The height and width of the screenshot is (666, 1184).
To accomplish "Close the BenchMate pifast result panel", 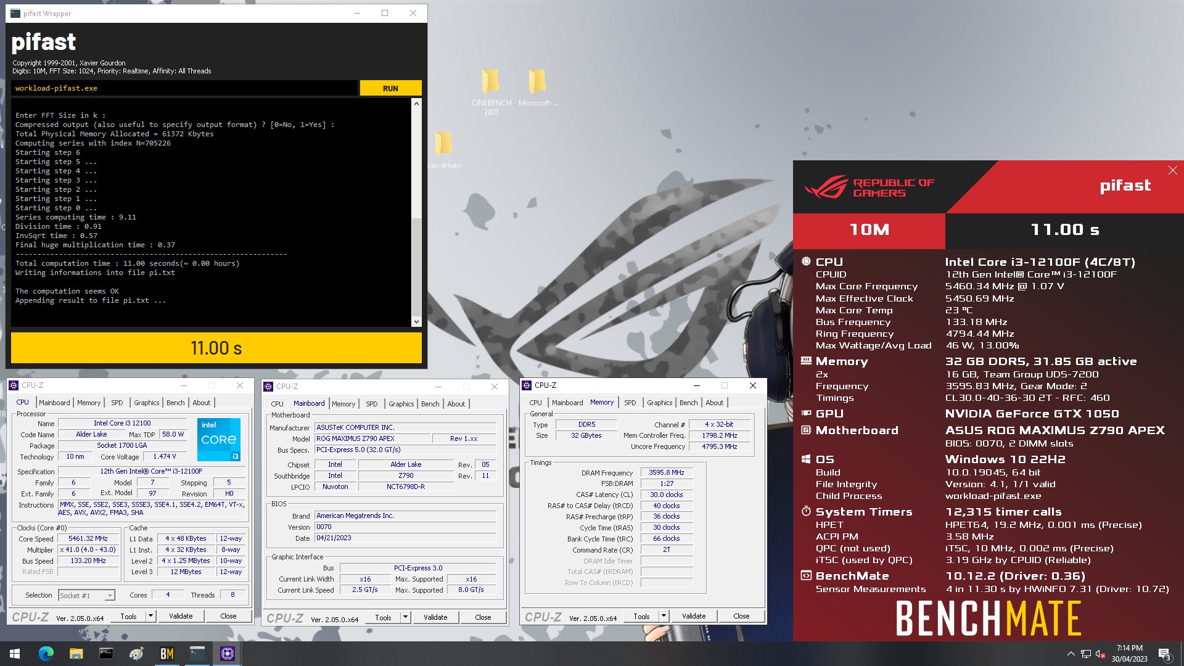I will click(x=1172, y=170).
